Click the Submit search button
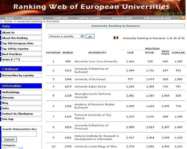The image size is (187, 149). pyautogui.click(x=9, y=140)
